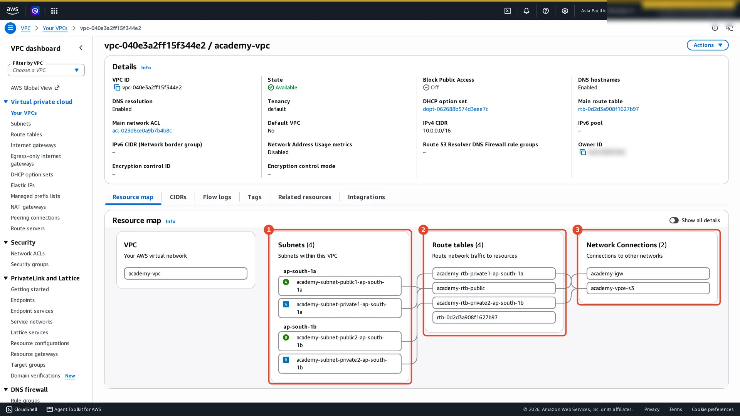Screen dimensions: 740x416
Task: Switch to the CIDRs tab
Action: click(178, 197)
